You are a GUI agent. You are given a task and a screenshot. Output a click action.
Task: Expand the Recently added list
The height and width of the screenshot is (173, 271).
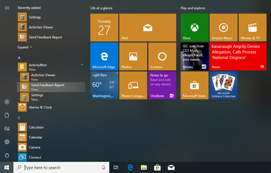tap(25, 47)
